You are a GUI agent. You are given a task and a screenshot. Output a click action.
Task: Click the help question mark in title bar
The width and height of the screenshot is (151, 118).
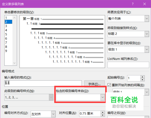coord(133,4)
